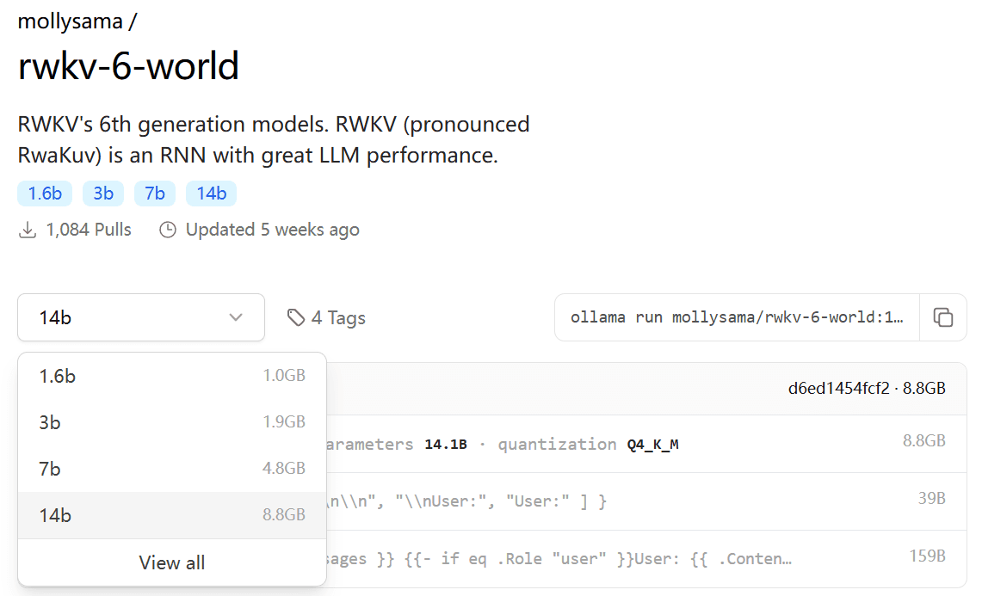Open the template row sized 159B

click(646, 559)
